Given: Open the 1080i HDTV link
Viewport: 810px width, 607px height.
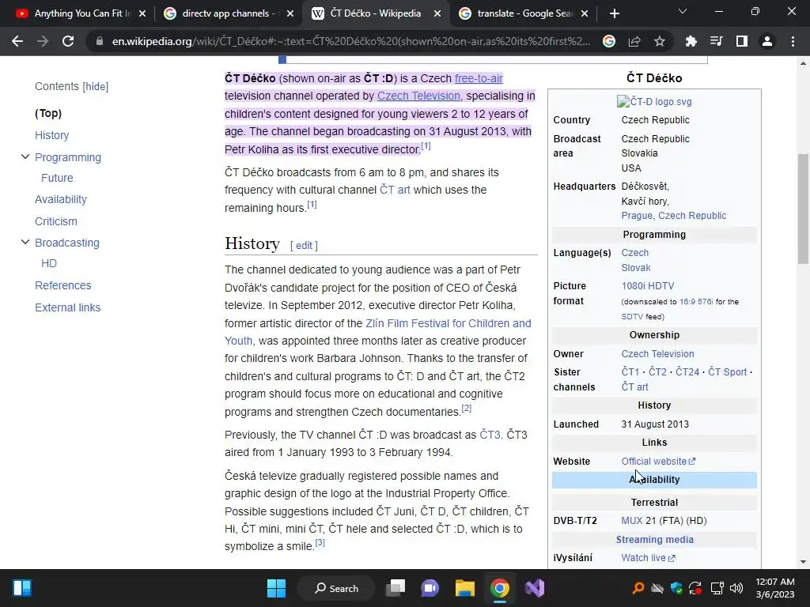Looking at the screenshot, I should tap(647, 286).
